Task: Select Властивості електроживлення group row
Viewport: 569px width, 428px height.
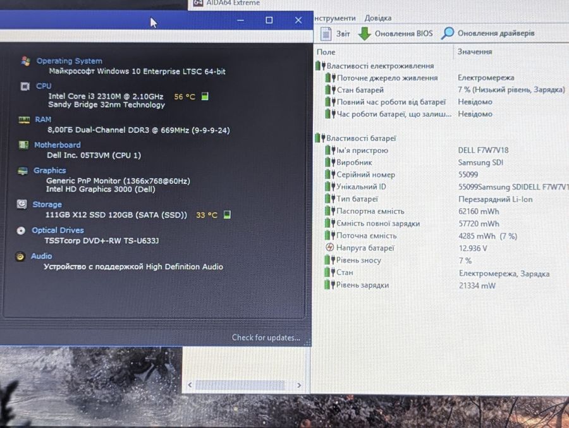Action: [x=374, y=66]
